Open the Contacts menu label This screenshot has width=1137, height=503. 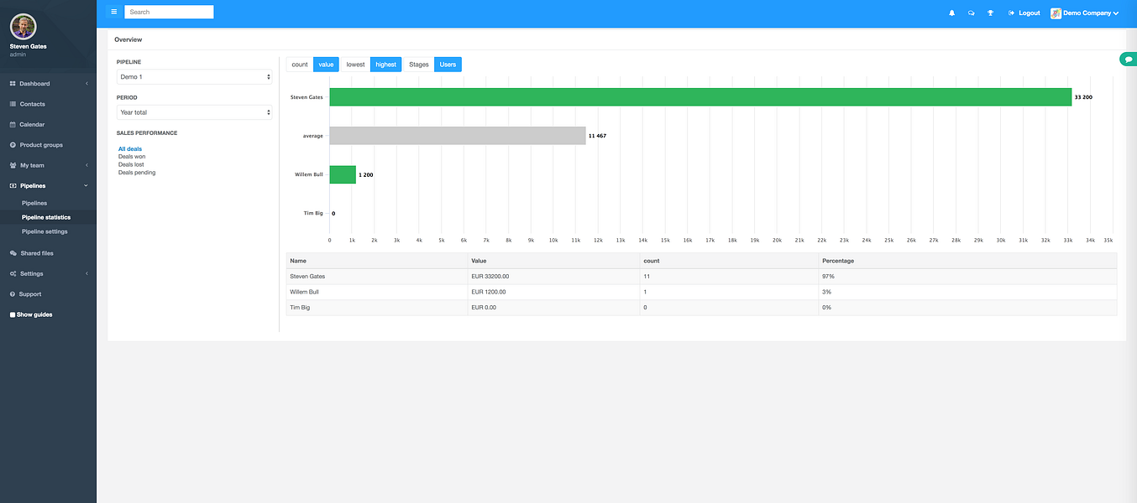(x=33, y=104)
